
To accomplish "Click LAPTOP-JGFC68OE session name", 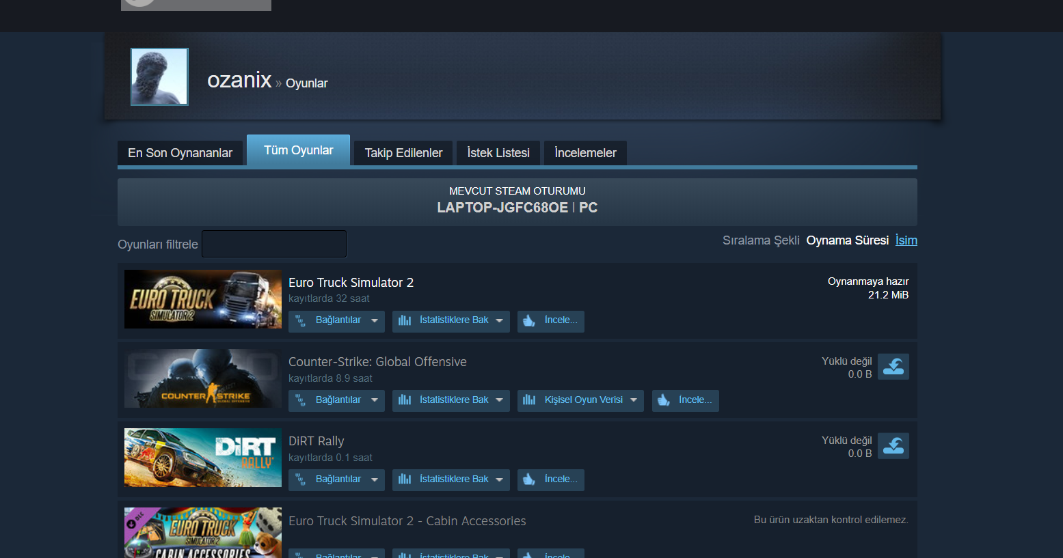I will coord(502,208).
